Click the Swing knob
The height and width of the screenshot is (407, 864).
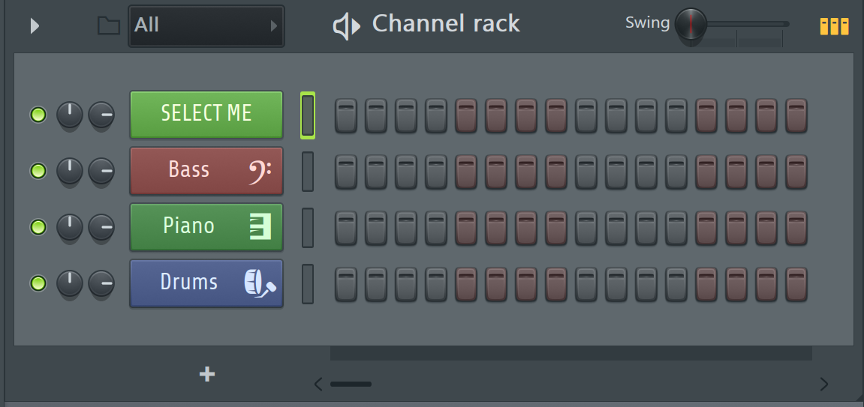pos(691,24)
